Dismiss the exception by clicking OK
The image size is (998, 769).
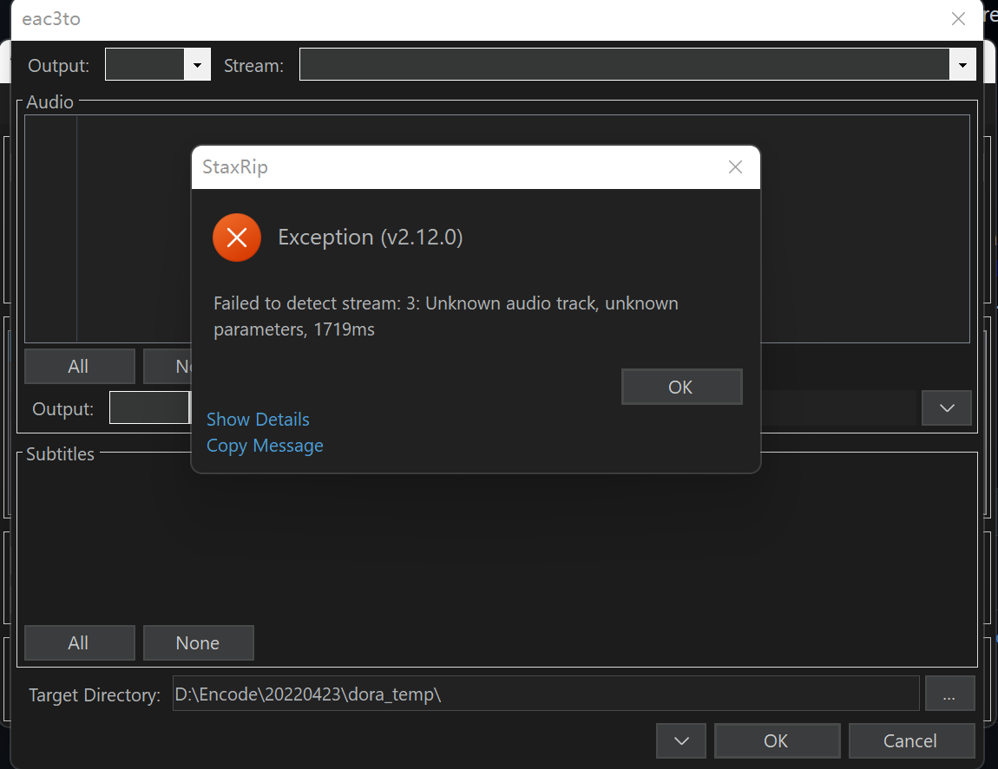point(681,387)
